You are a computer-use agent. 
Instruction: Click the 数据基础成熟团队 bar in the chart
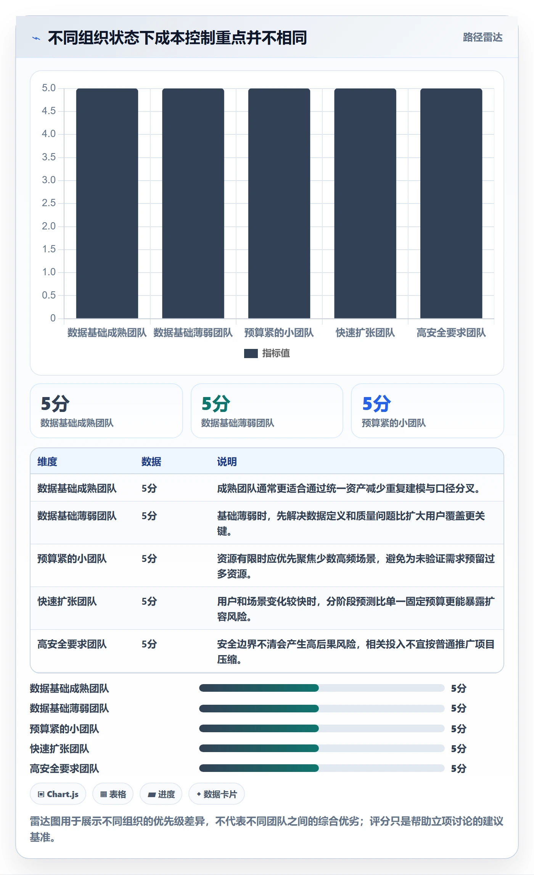coord(107,203)
